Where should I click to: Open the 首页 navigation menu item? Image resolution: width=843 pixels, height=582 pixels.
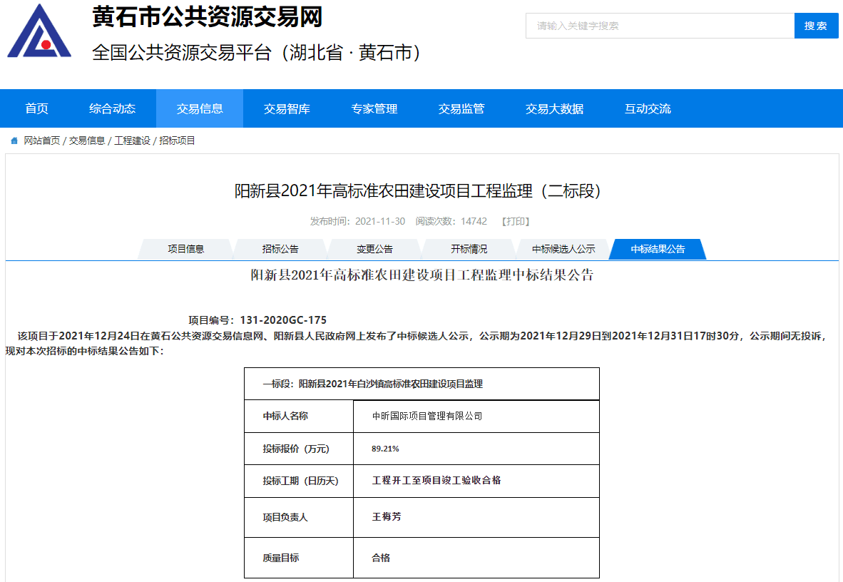click(x=36, y=108)
